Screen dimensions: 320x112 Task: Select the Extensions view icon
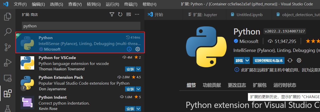pos(8,94)
